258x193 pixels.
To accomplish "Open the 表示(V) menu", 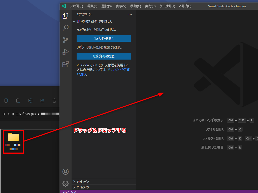I will click(121, 6).
